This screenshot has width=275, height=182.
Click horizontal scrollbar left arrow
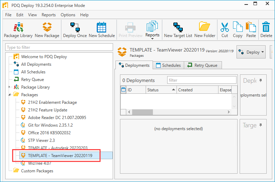pyautogui.click(x=129, y=112)
